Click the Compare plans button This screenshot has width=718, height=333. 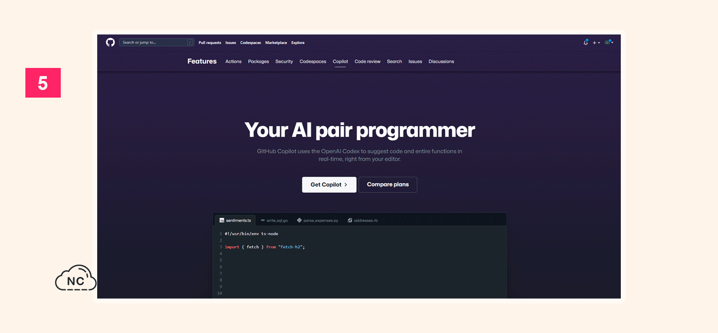point(388,185)
